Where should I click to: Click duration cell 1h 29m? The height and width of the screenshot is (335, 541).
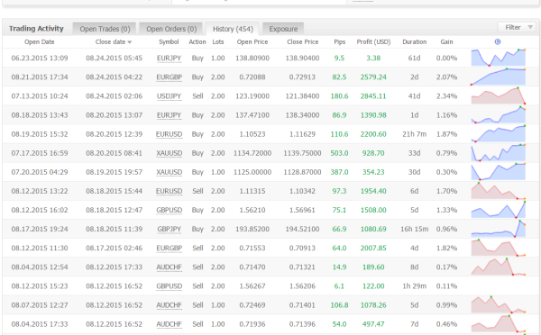click(415, 286)
